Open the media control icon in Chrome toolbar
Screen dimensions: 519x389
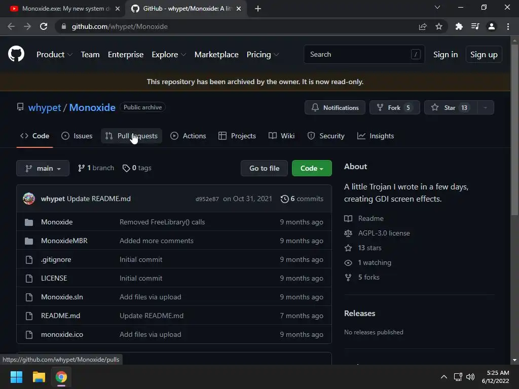pos(475,26)
